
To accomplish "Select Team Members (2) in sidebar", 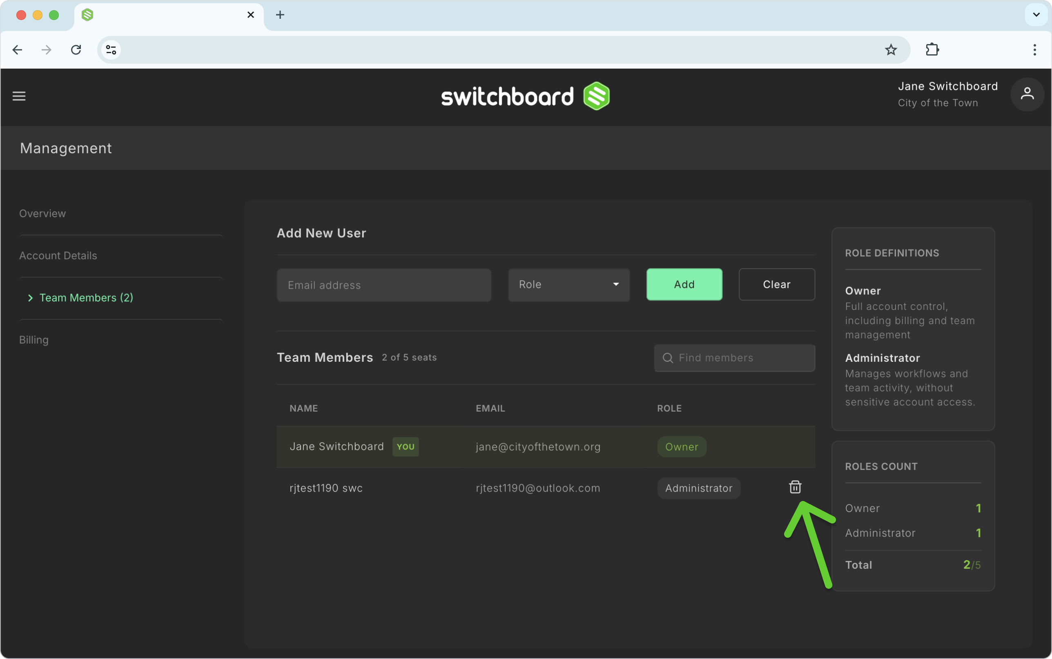I will (86, 298).
